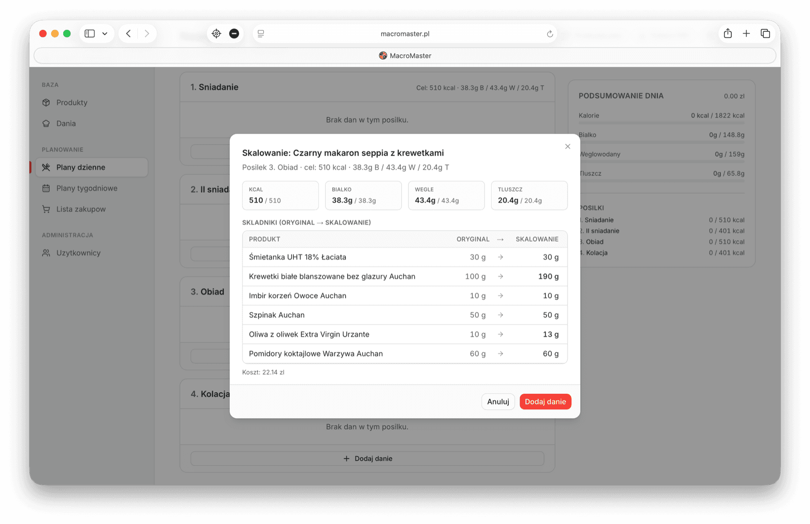810x524 pixels.
Task: Click the Lista zakupow cart icon
Action: (x=46, y=209)
